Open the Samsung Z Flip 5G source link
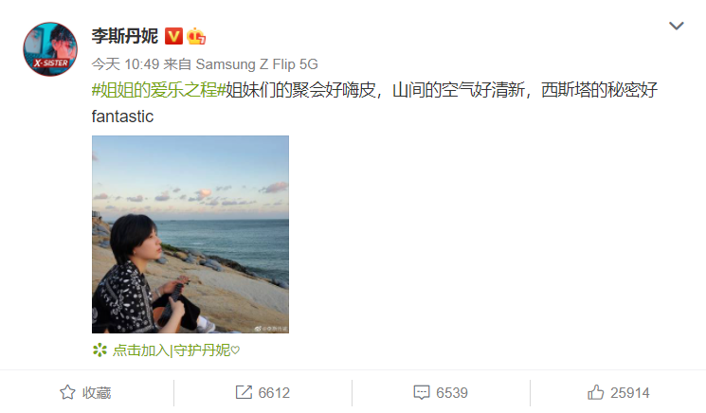Screen dimensions: 706x413 257,64
